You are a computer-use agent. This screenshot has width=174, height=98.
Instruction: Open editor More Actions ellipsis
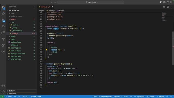tap(171, 7)
